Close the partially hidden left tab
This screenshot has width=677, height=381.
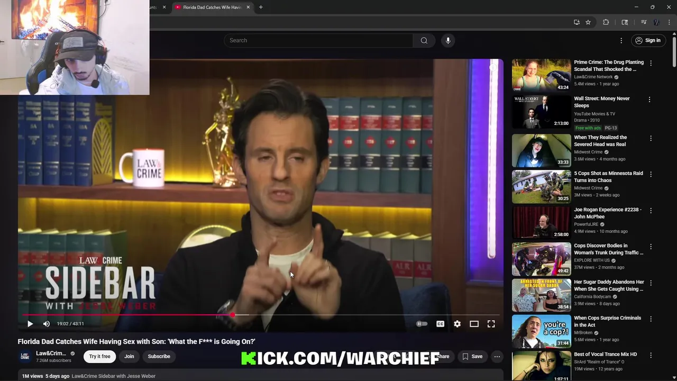pyautogui.click(x=164, y=7)
